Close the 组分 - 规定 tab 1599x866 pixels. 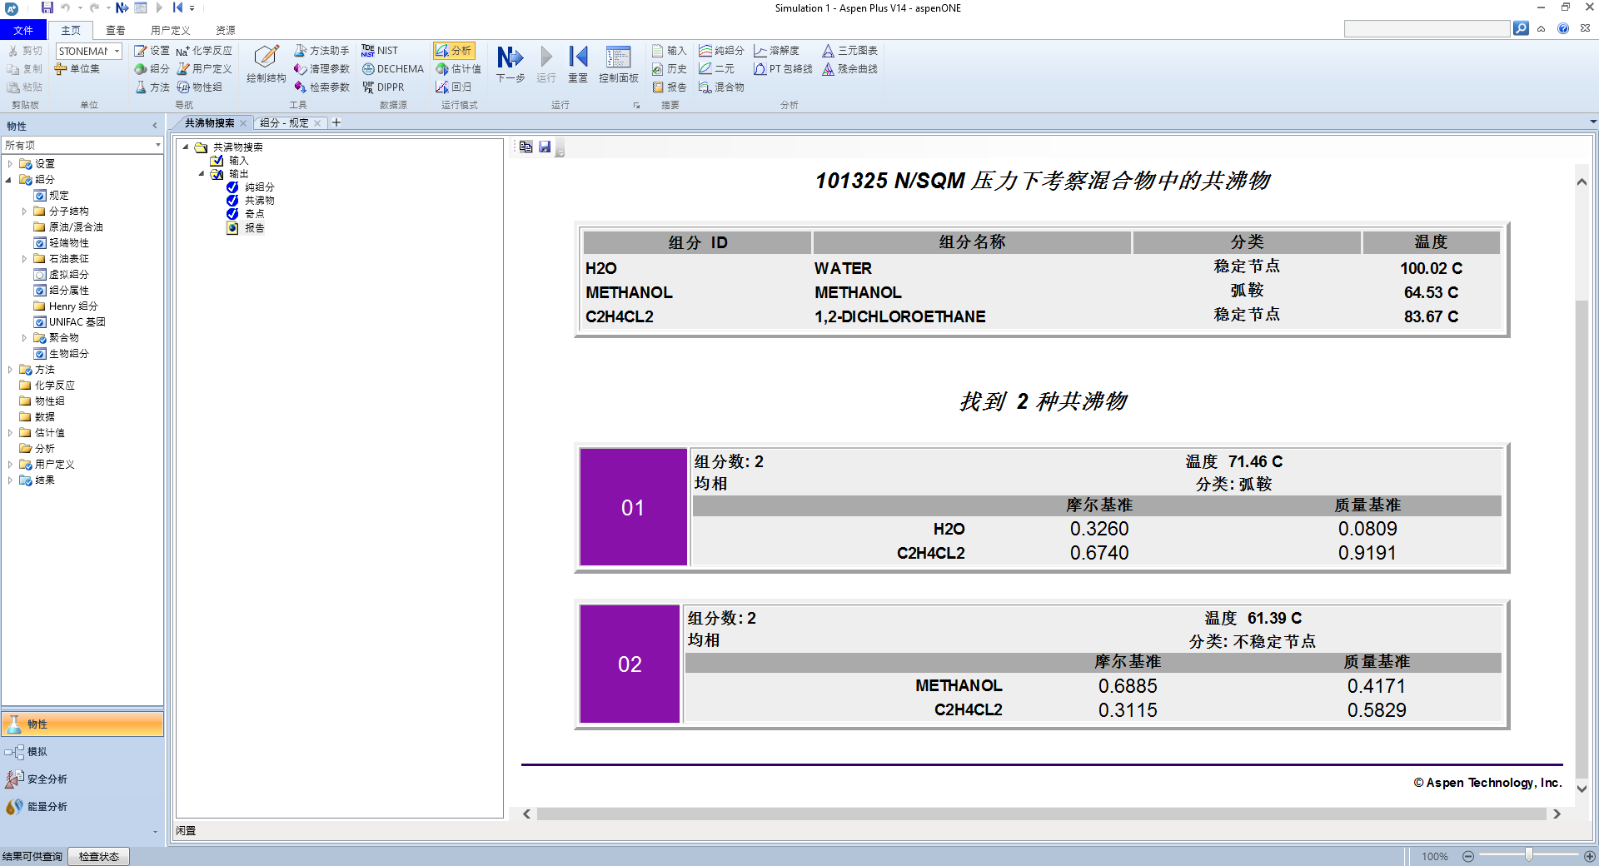(x=317, y=123)
